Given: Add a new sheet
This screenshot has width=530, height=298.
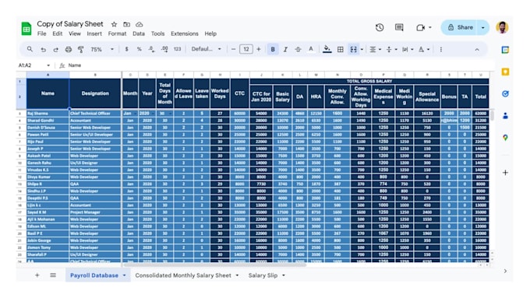Looking at the screenshot, I should click(x=37, y=275).
